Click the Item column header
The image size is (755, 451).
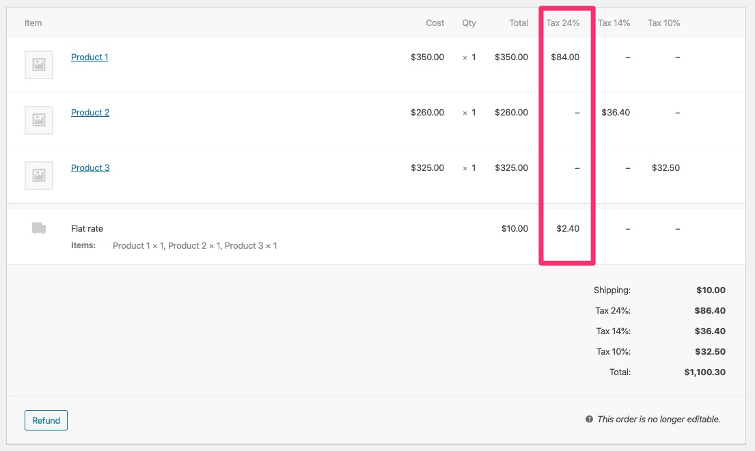click(x=33, y=23)
